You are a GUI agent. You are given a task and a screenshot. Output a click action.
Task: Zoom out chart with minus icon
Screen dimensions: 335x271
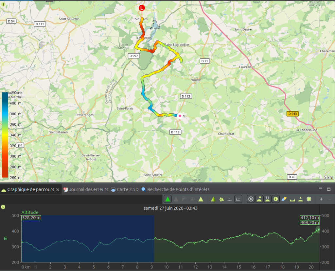coord(329,199)
